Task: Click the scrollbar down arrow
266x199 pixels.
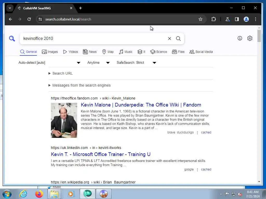Action: click(x=259, y=182)
